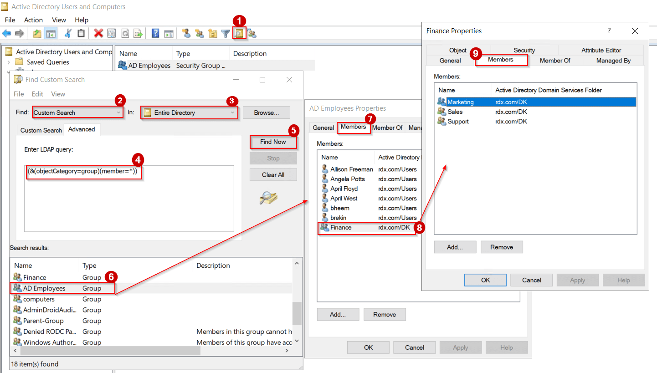
Task: Switch to the Advanced tab in Find Custom Search
Action: [x=82, y=129]
